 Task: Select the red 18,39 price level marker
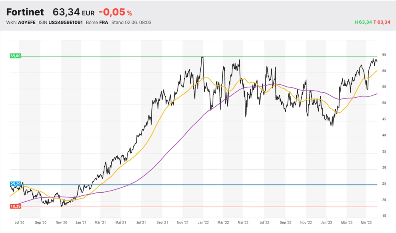(x=15, y=206)
